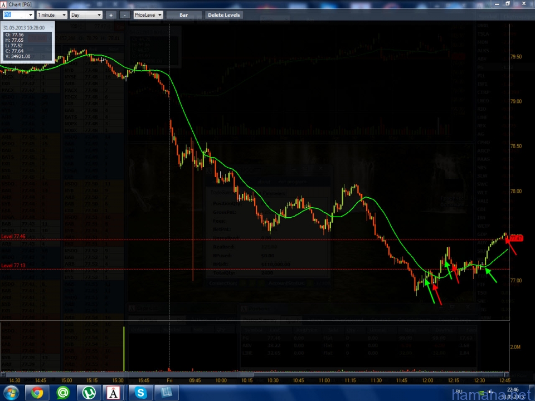Click the 2.0M volume axis label

(x=515, y=347)
